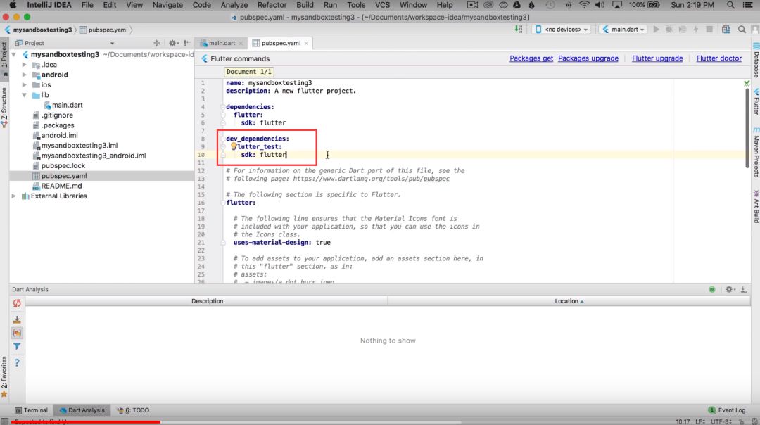
Task: Expand the ios folder
Action: pos(24,85)
